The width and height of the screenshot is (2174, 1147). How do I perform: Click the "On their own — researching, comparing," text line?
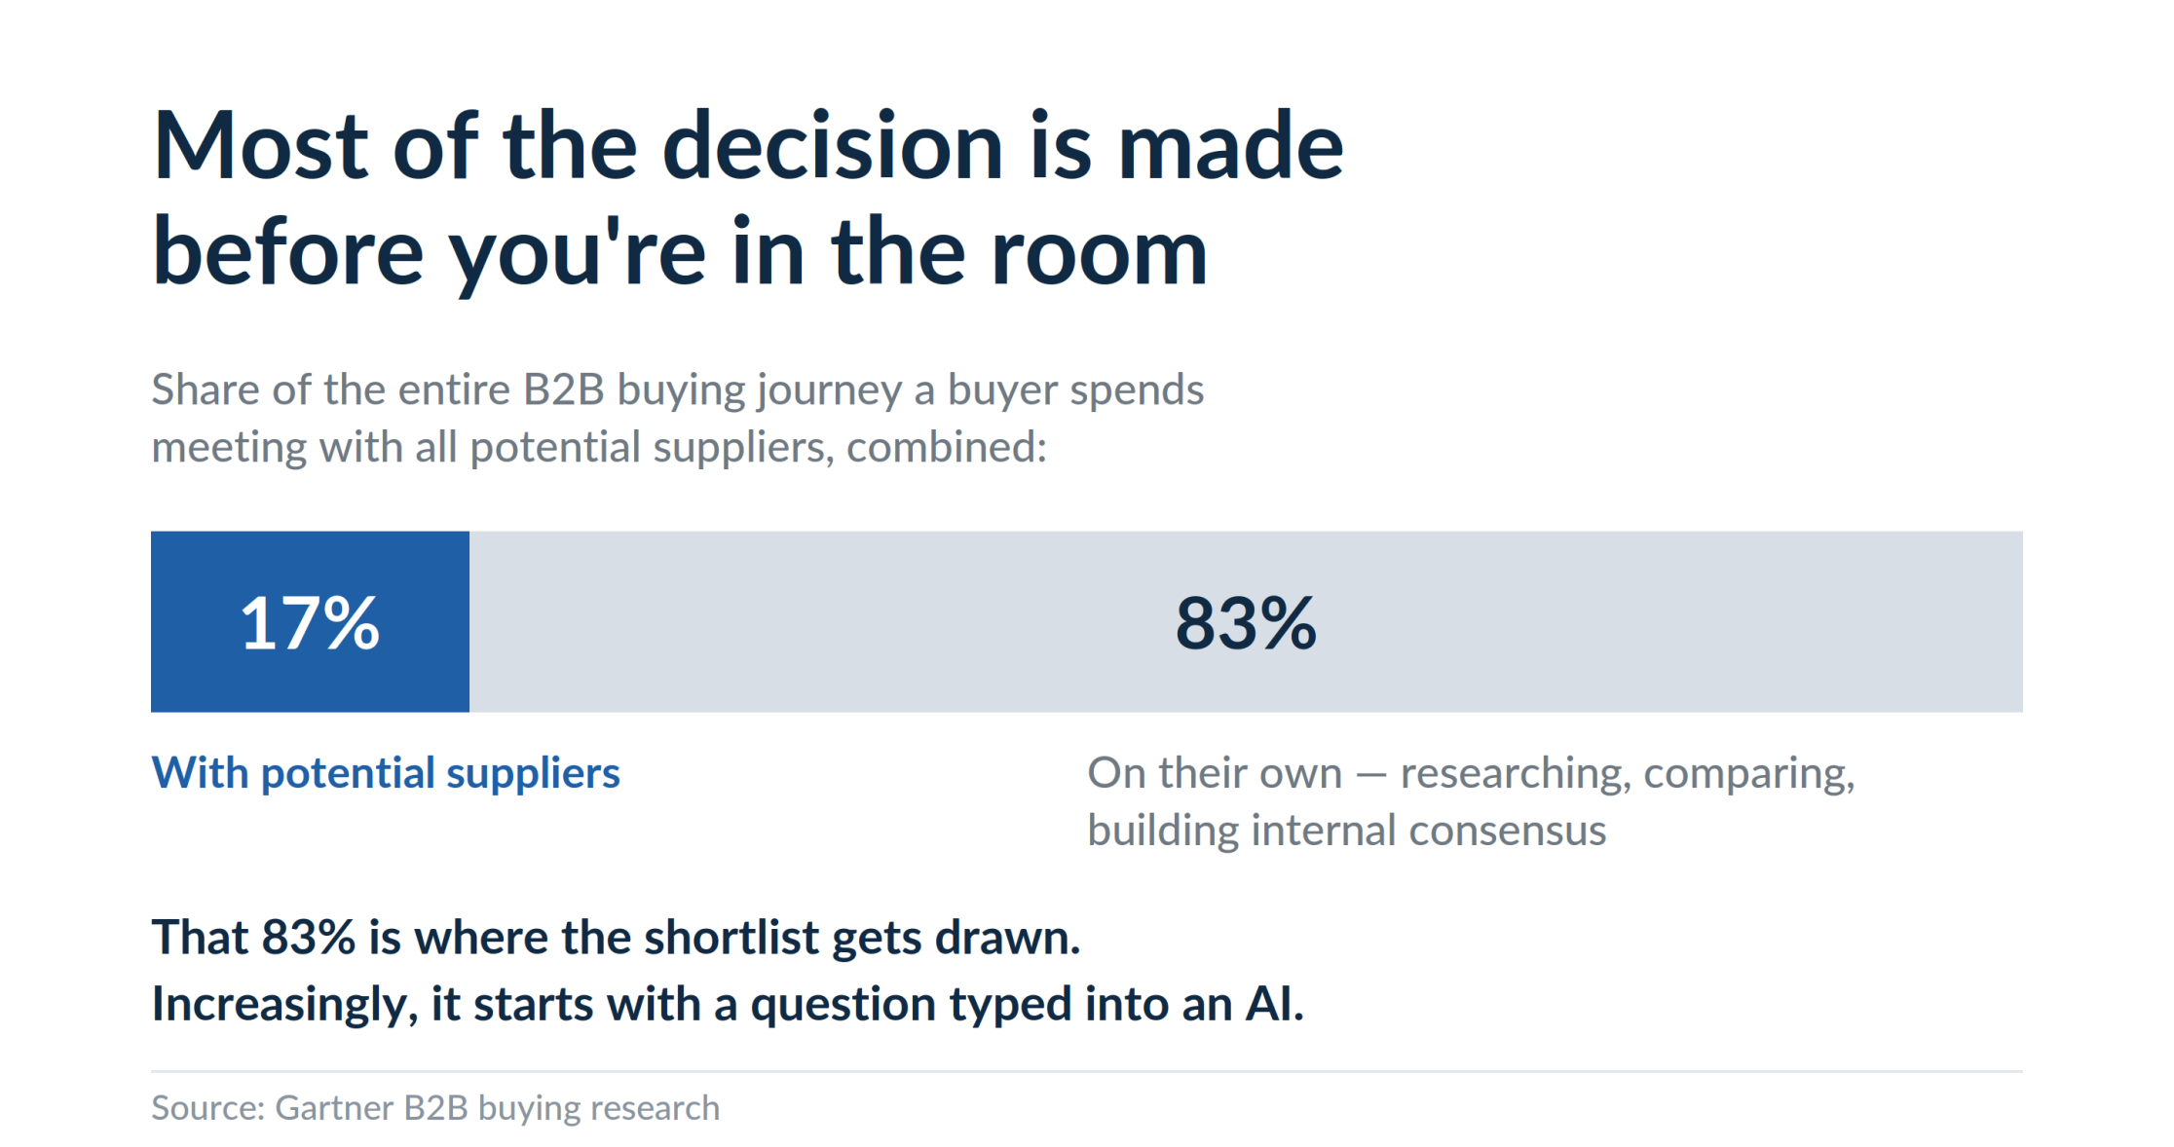(1472, 774)
